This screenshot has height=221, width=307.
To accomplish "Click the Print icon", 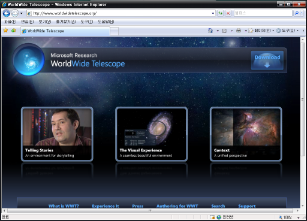I will coord(239,31).
